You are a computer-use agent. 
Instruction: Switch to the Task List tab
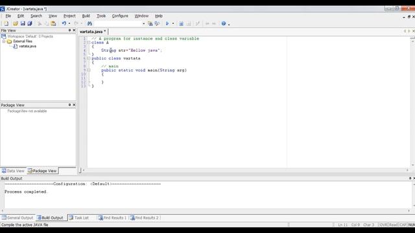coord(79,218)
